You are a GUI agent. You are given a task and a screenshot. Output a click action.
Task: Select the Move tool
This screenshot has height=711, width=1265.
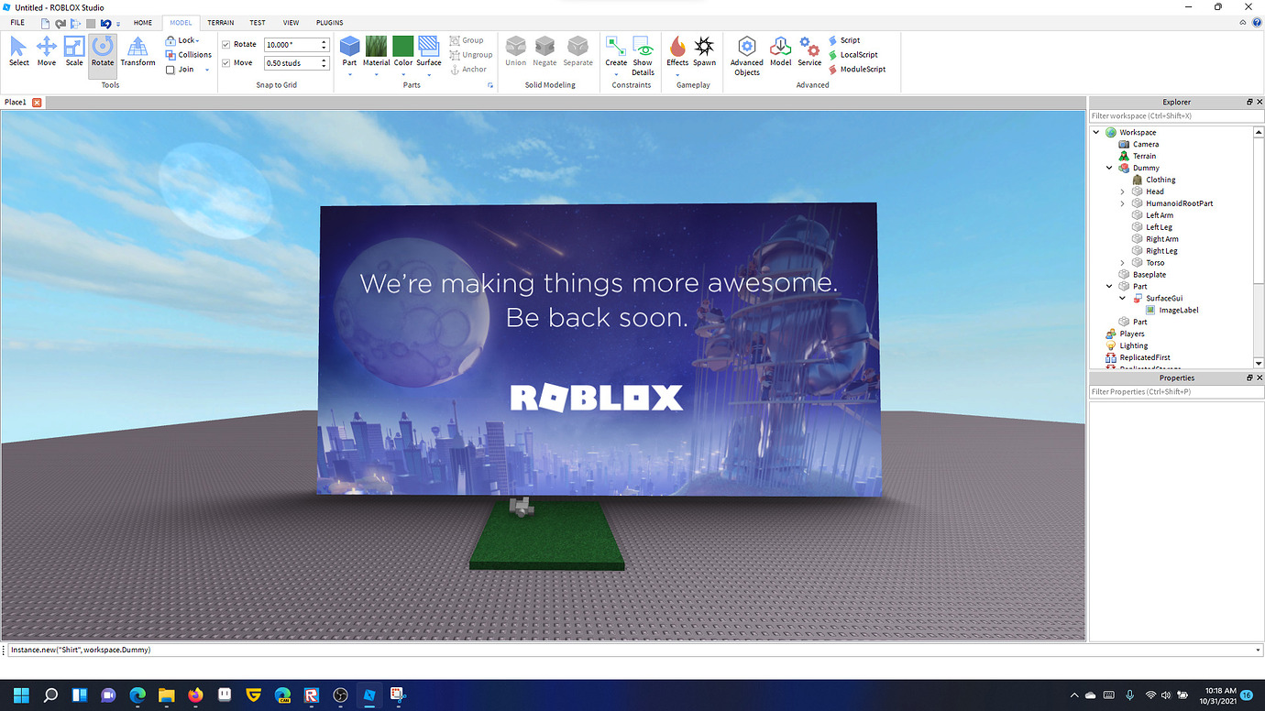[46, 50]
